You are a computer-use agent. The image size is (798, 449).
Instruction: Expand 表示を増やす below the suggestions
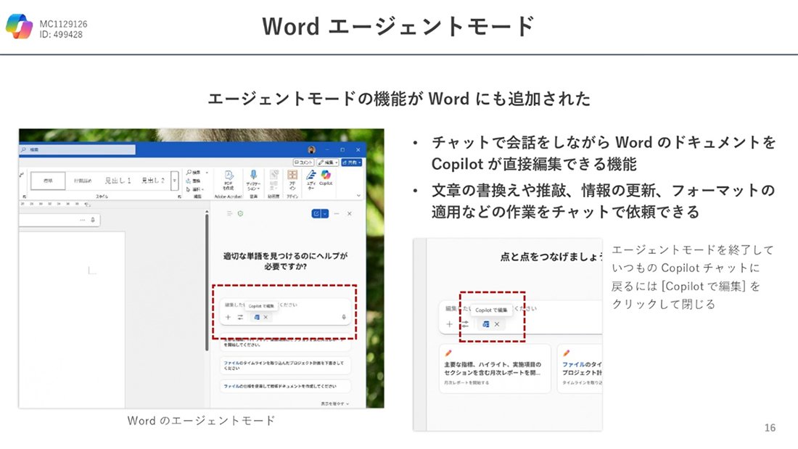pyautogui.click(x=335, y=404)
